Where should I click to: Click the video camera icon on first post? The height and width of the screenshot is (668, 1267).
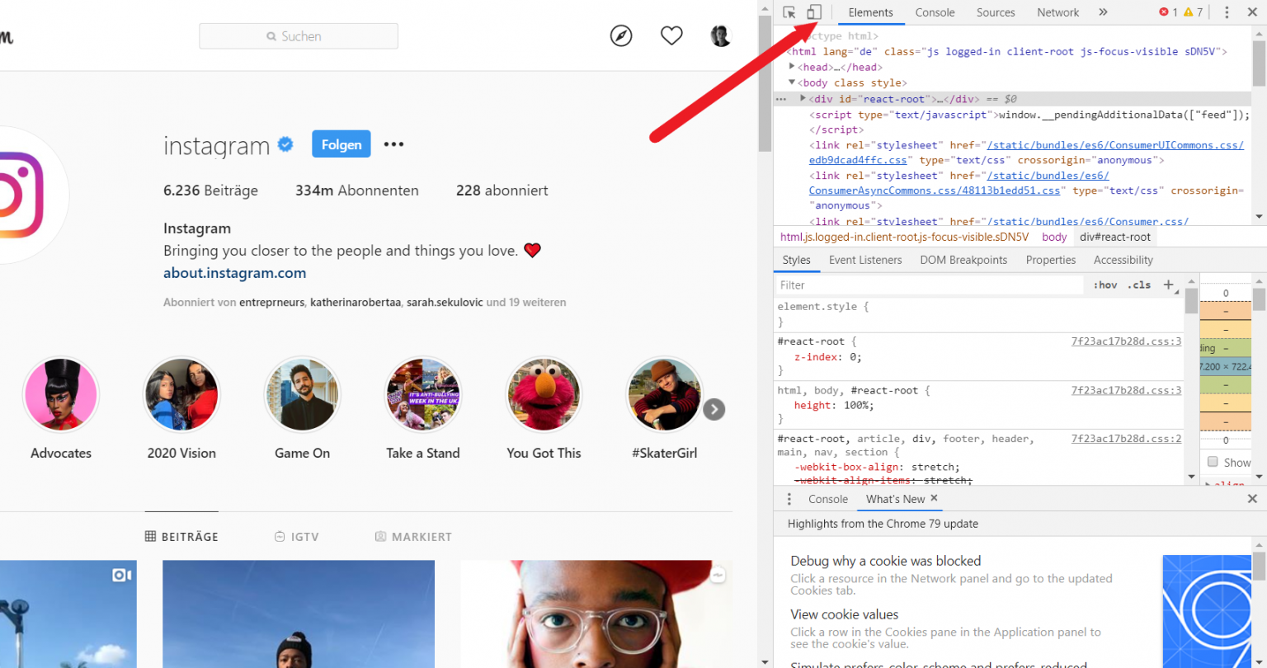pos(122,575)
